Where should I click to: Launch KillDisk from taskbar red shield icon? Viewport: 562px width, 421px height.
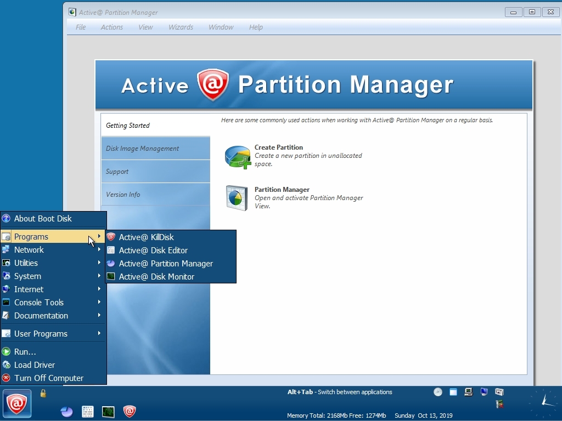click(x=129, y=411)
